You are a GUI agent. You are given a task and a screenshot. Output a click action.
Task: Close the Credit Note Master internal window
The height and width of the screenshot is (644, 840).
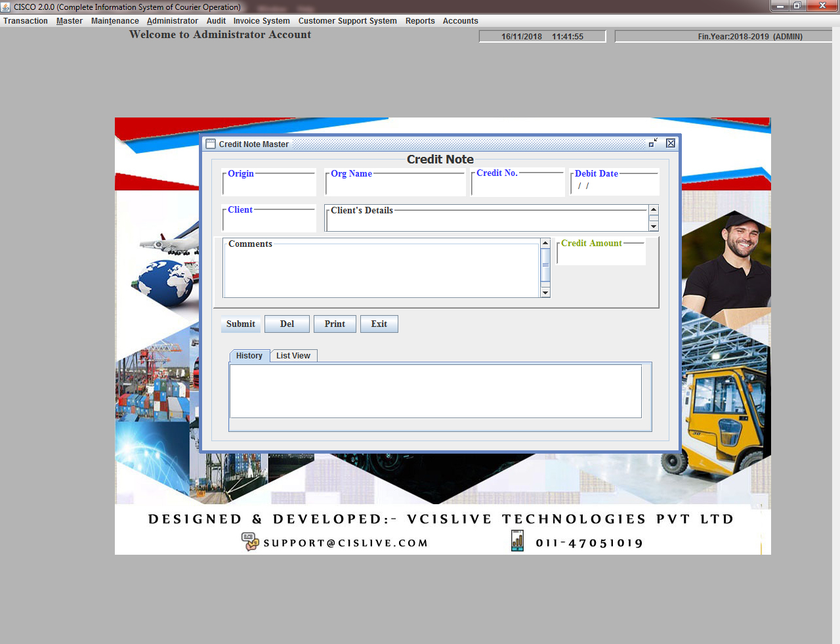click(x=671, y=143)
